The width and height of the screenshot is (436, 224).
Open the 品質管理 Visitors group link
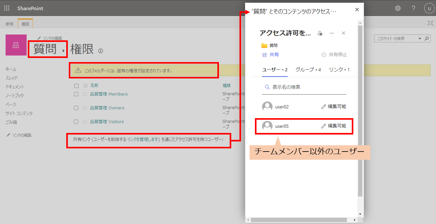[107, 122]
